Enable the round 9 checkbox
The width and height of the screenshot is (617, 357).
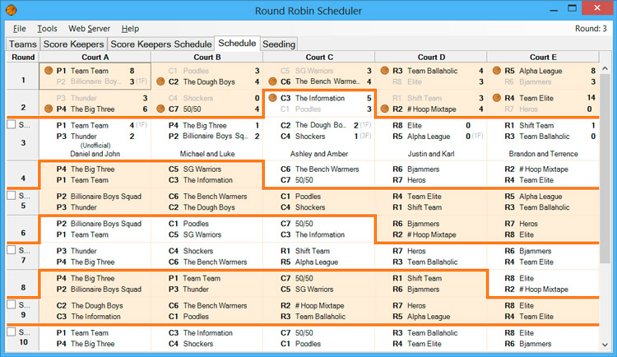(12, 305)
